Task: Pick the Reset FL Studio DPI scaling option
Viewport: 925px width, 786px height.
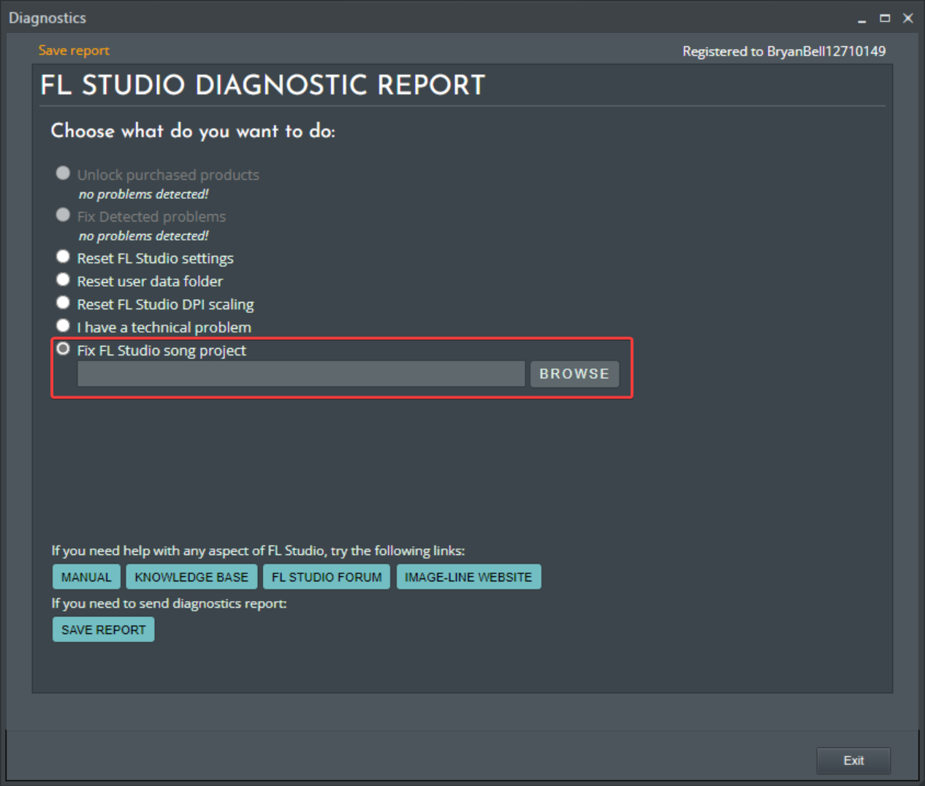Action: click(x=63, y=303)
